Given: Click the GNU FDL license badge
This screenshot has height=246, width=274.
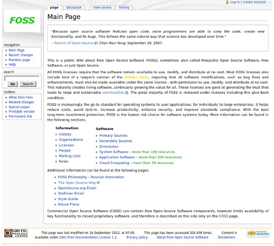Looking at the screenshot, I should tap(16, 233).
